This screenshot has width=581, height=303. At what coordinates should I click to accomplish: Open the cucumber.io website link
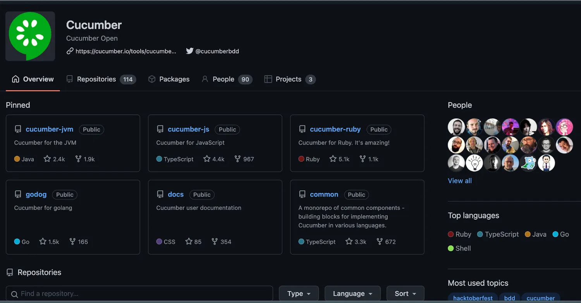click(x=125, y=51)
